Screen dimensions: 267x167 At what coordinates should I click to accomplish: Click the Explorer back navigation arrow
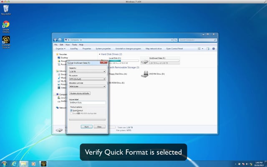point(55,40)
